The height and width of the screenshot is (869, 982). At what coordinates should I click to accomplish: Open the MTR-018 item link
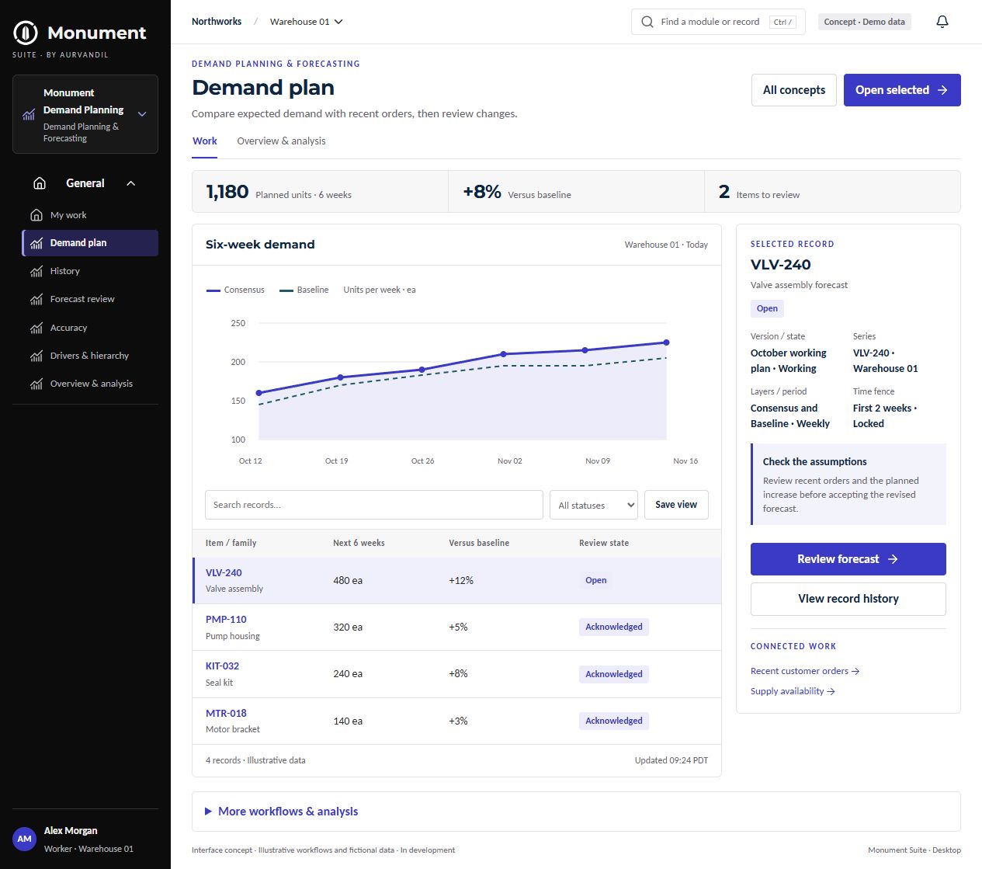pos(226,713)
